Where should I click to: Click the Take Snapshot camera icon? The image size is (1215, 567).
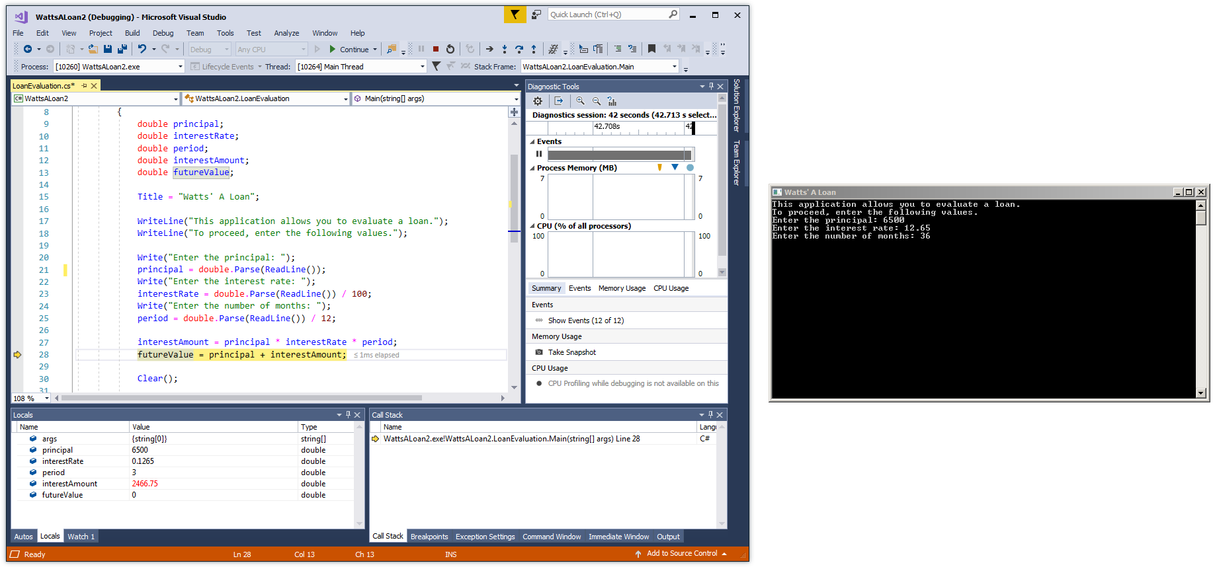[x=539, y=352]
